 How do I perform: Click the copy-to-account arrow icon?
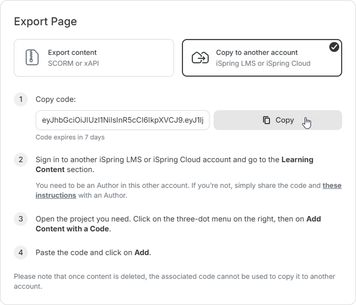(x=200, y=58)
